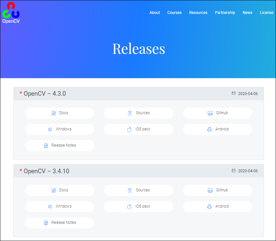Go to the Partnership page
The height and width of the screenshot is (241, 276).
pos(225,13)
